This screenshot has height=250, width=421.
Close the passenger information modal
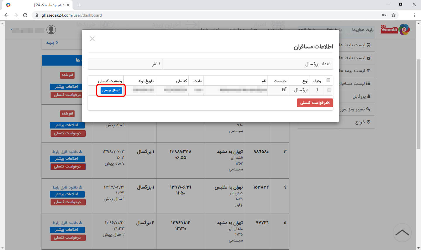click(92, 39)
